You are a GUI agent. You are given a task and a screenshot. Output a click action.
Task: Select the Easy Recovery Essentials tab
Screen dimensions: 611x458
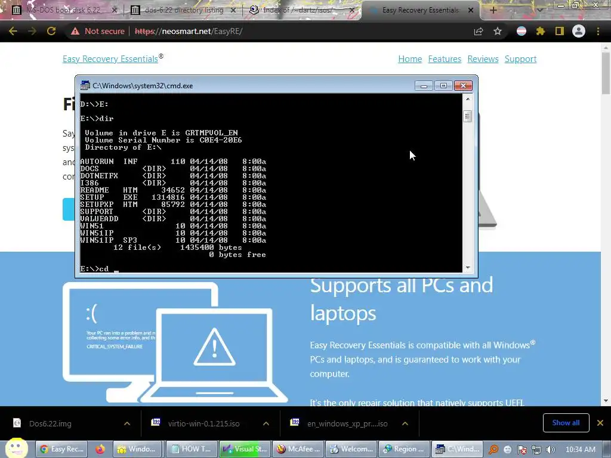(x=420, y=10)
